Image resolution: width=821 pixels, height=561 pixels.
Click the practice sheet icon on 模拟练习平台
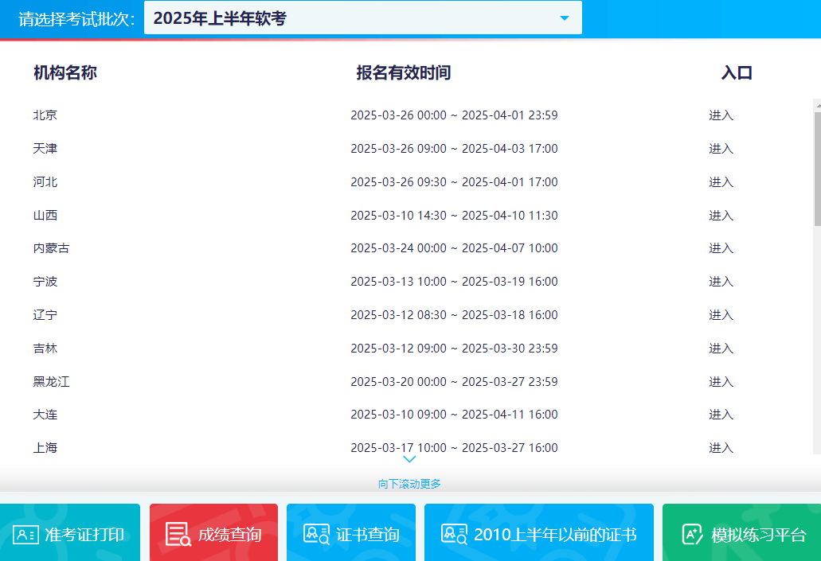click(x=693, y=534)
